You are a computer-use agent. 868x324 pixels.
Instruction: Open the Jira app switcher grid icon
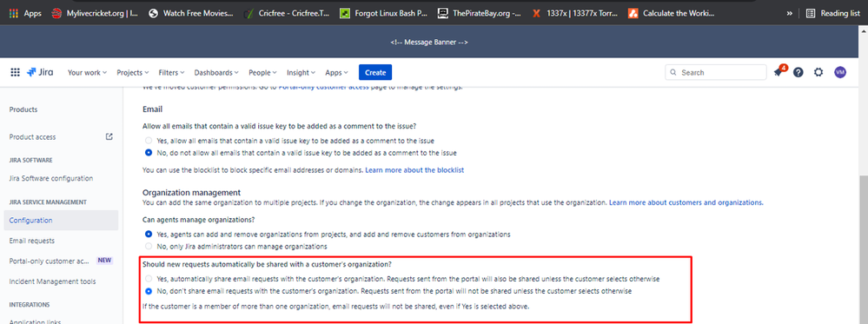click(x=16, y=73)
